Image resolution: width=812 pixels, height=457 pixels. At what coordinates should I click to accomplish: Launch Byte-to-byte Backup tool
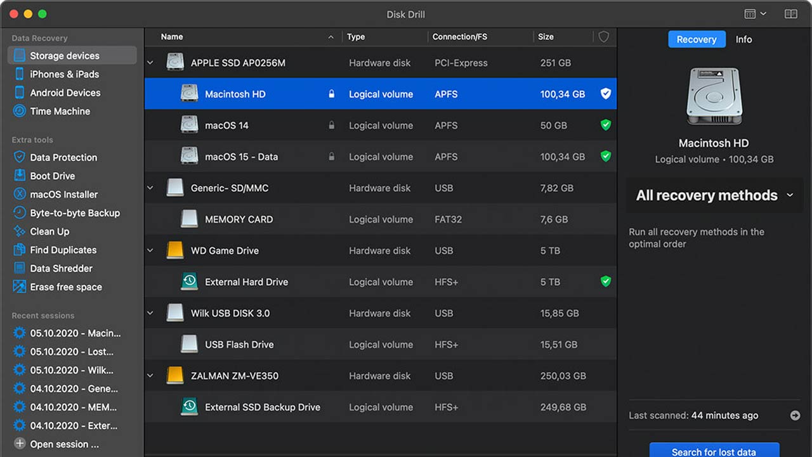(x=74, y=213)
